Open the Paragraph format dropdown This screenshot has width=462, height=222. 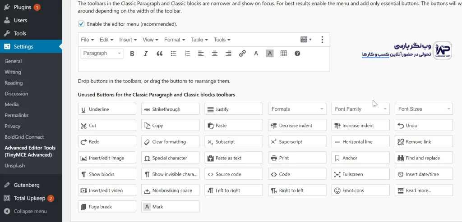[102, 54]
